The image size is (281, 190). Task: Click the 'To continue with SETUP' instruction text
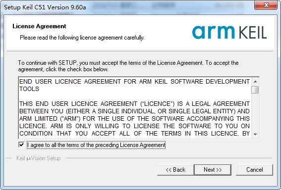(128, 66)
